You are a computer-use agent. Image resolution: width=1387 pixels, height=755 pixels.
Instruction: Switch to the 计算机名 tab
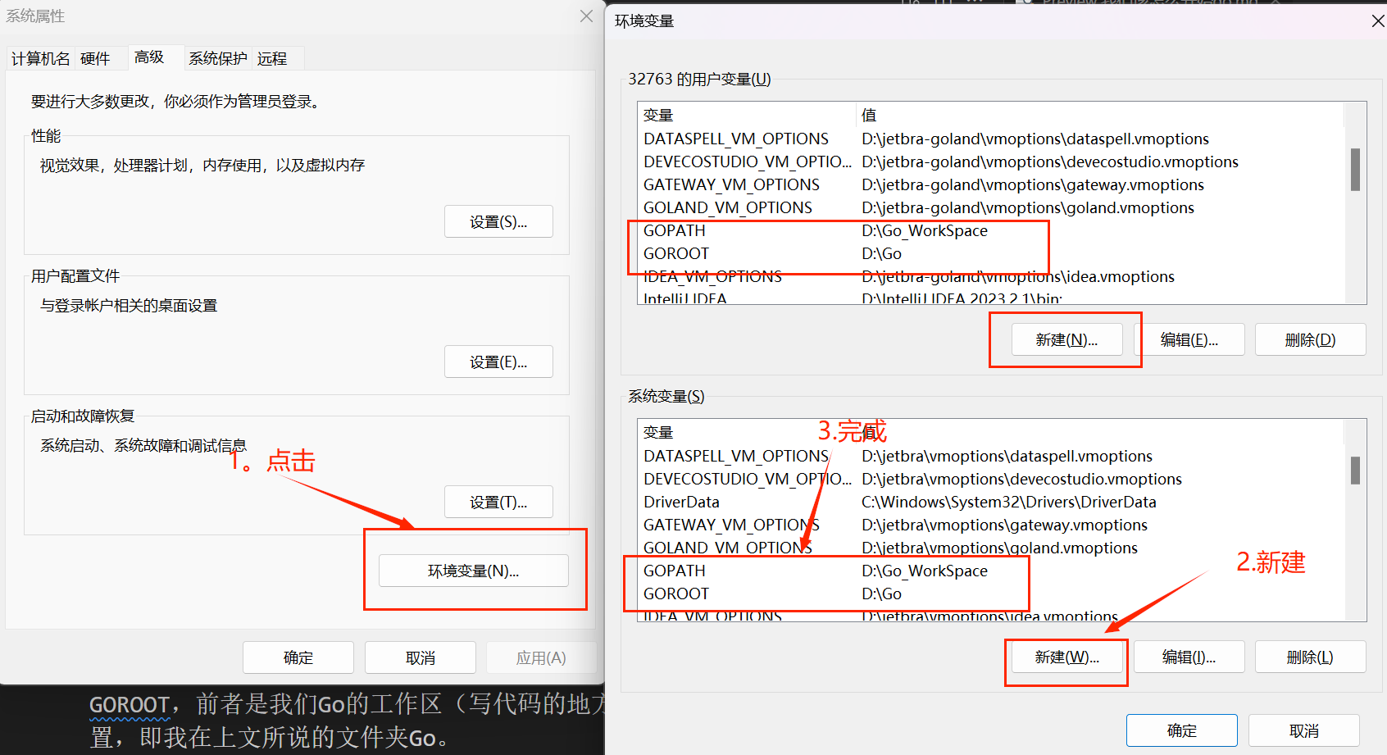coord(40,58)
